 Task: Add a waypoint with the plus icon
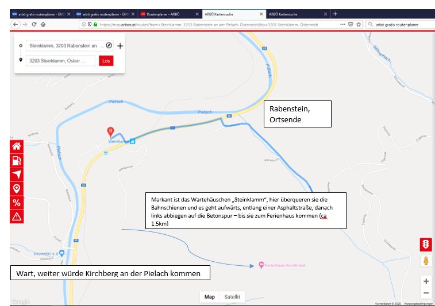tap(120, 45)
